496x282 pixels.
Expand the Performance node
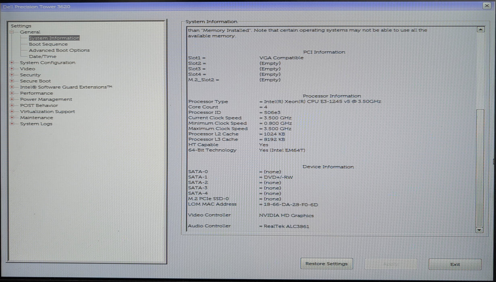pos(12,93)
